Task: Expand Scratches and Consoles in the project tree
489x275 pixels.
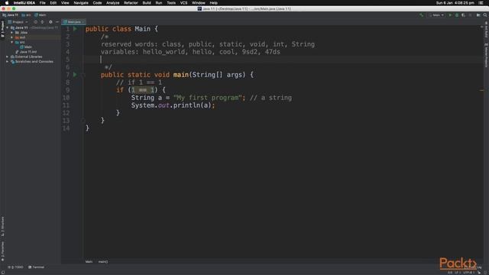Action: click(x=8, y=61)
